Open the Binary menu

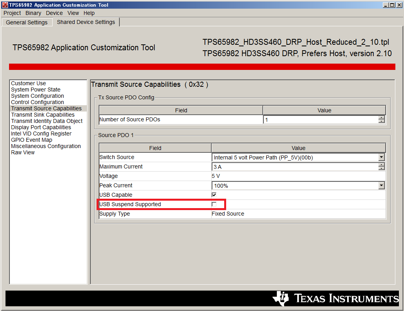33,13
